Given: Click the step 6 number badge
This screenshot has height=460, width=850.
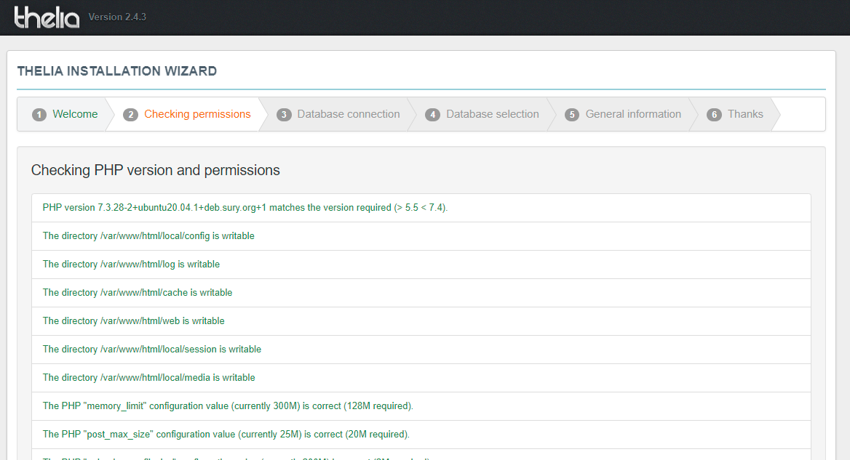Looking at the screenshot, I should 714,115.
